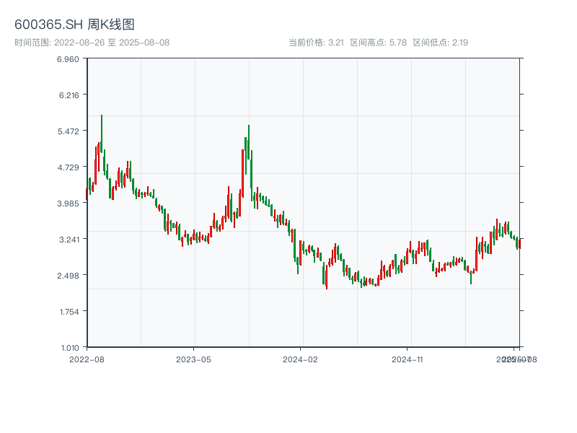Click y-axis value 6.216
Image resolution: width=577 pixels, height=433 pixels.
(69, 95)
